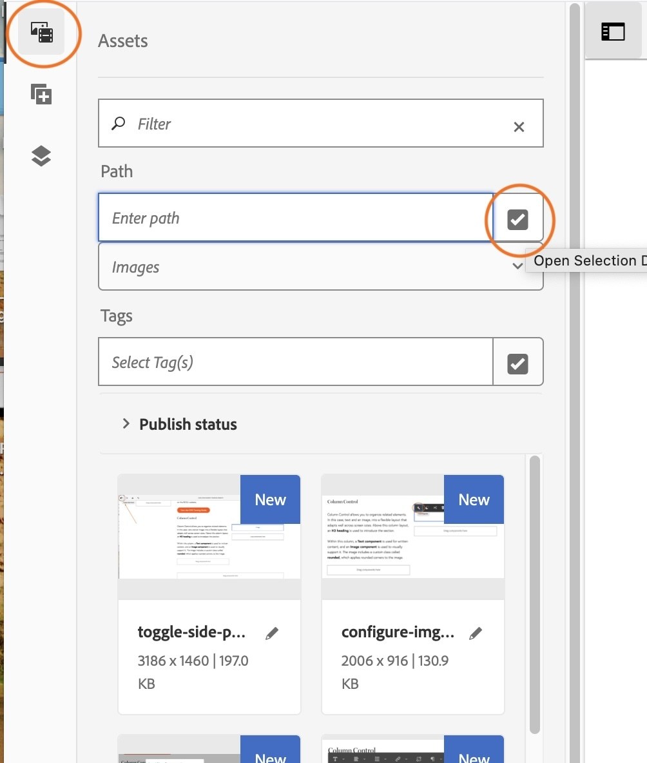Viewport: 647px width, 763px height.
Task: Select the configure-img... asset thumbnail
Action: point(412,537)
